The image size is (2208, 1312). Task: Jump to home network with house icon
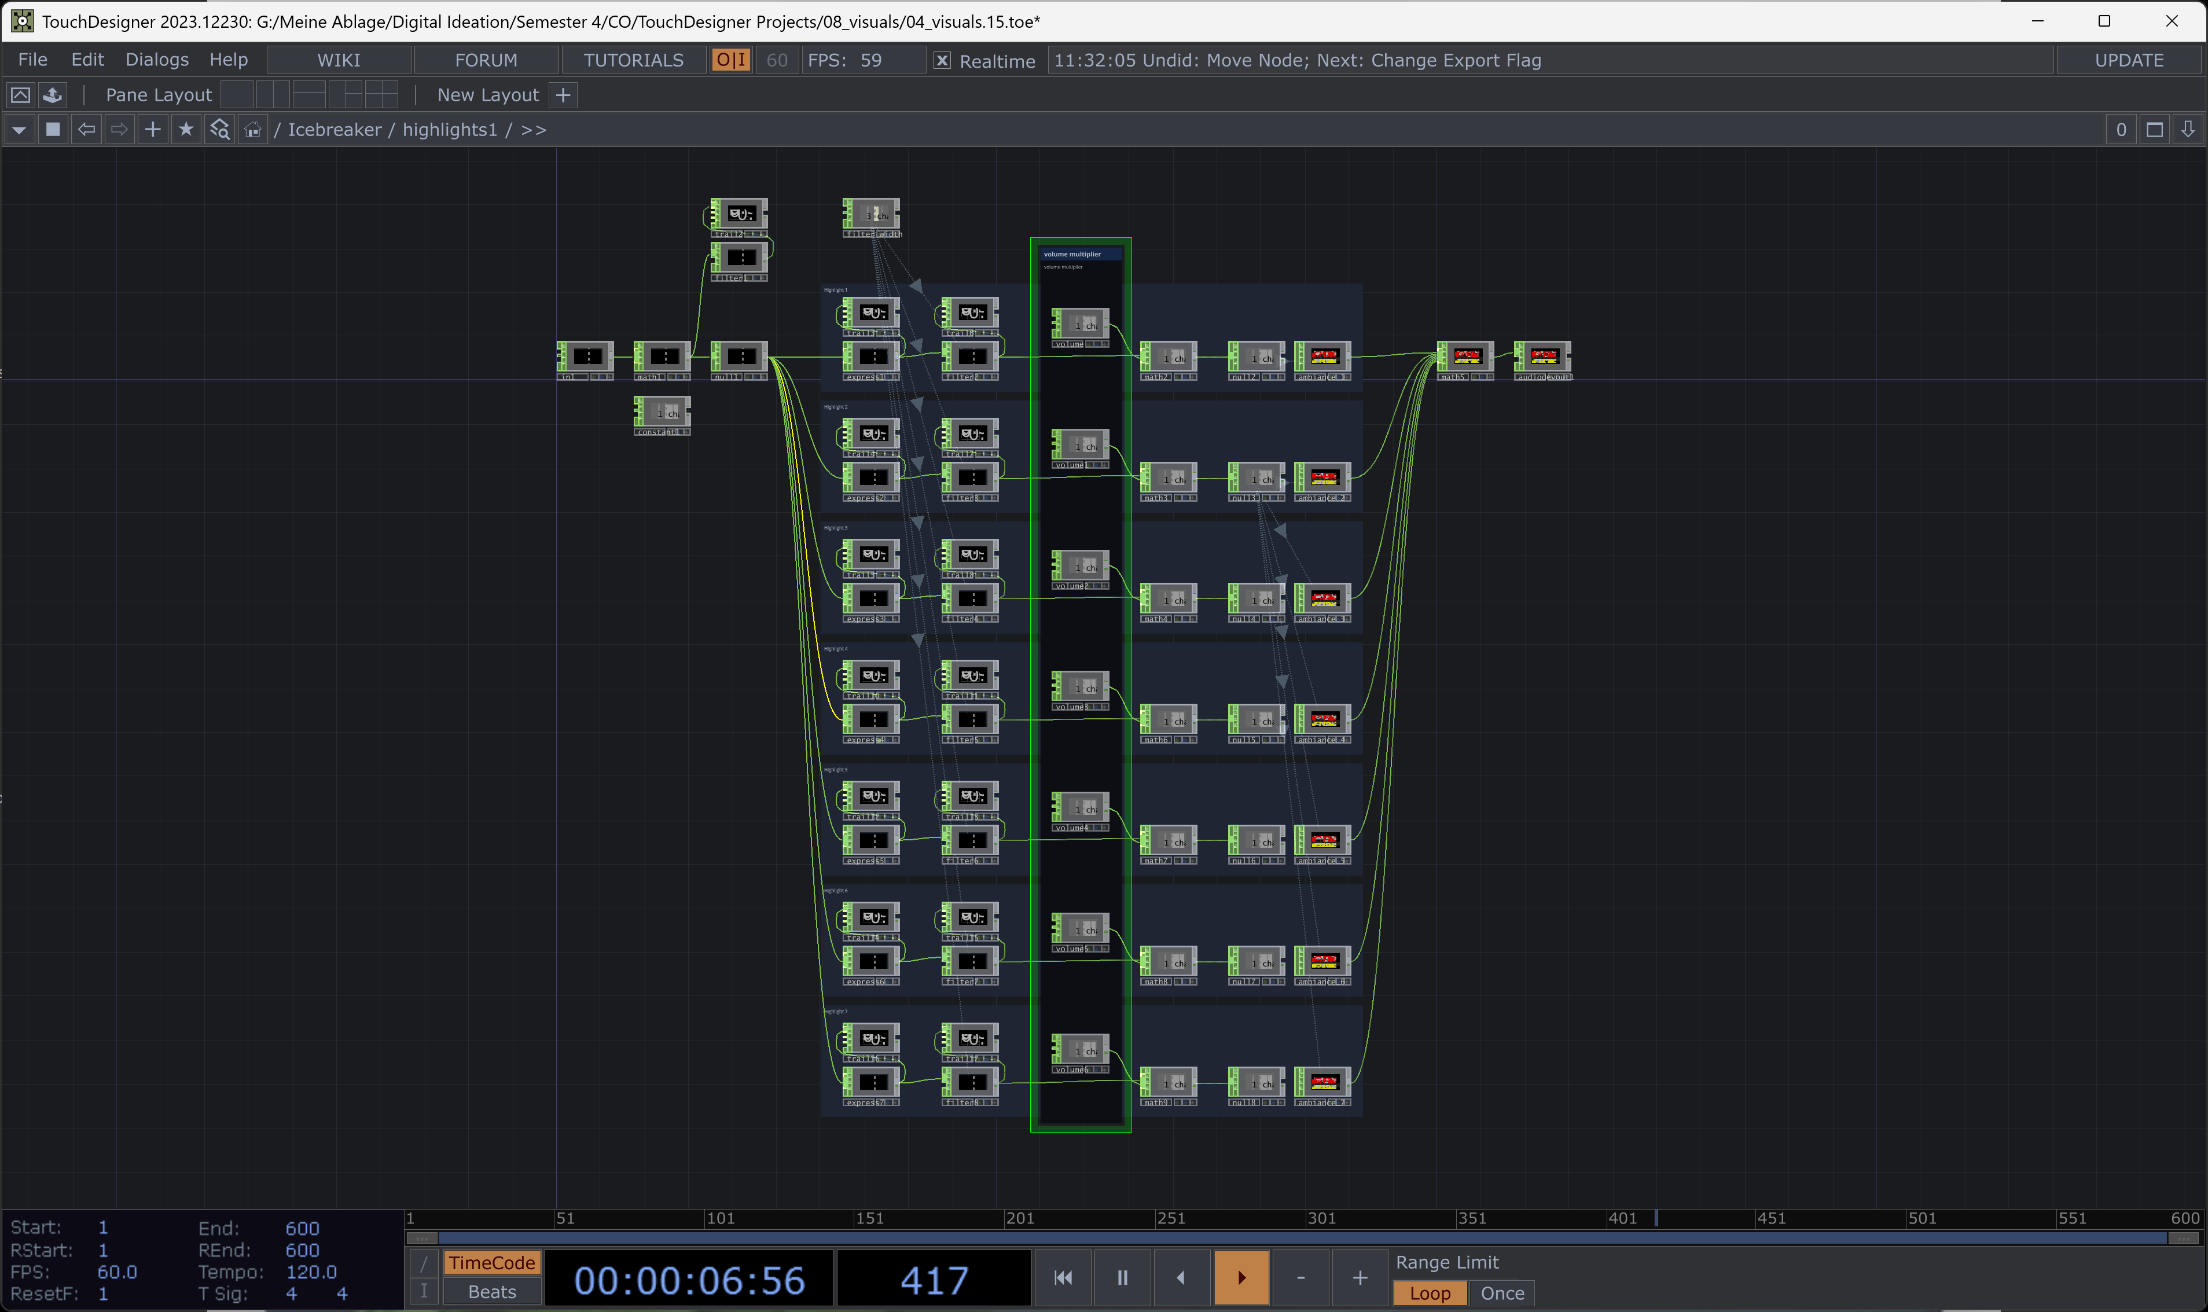[253, 130]
